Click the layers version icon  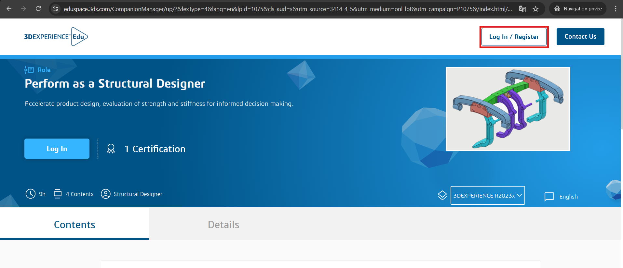click(442, 195)
